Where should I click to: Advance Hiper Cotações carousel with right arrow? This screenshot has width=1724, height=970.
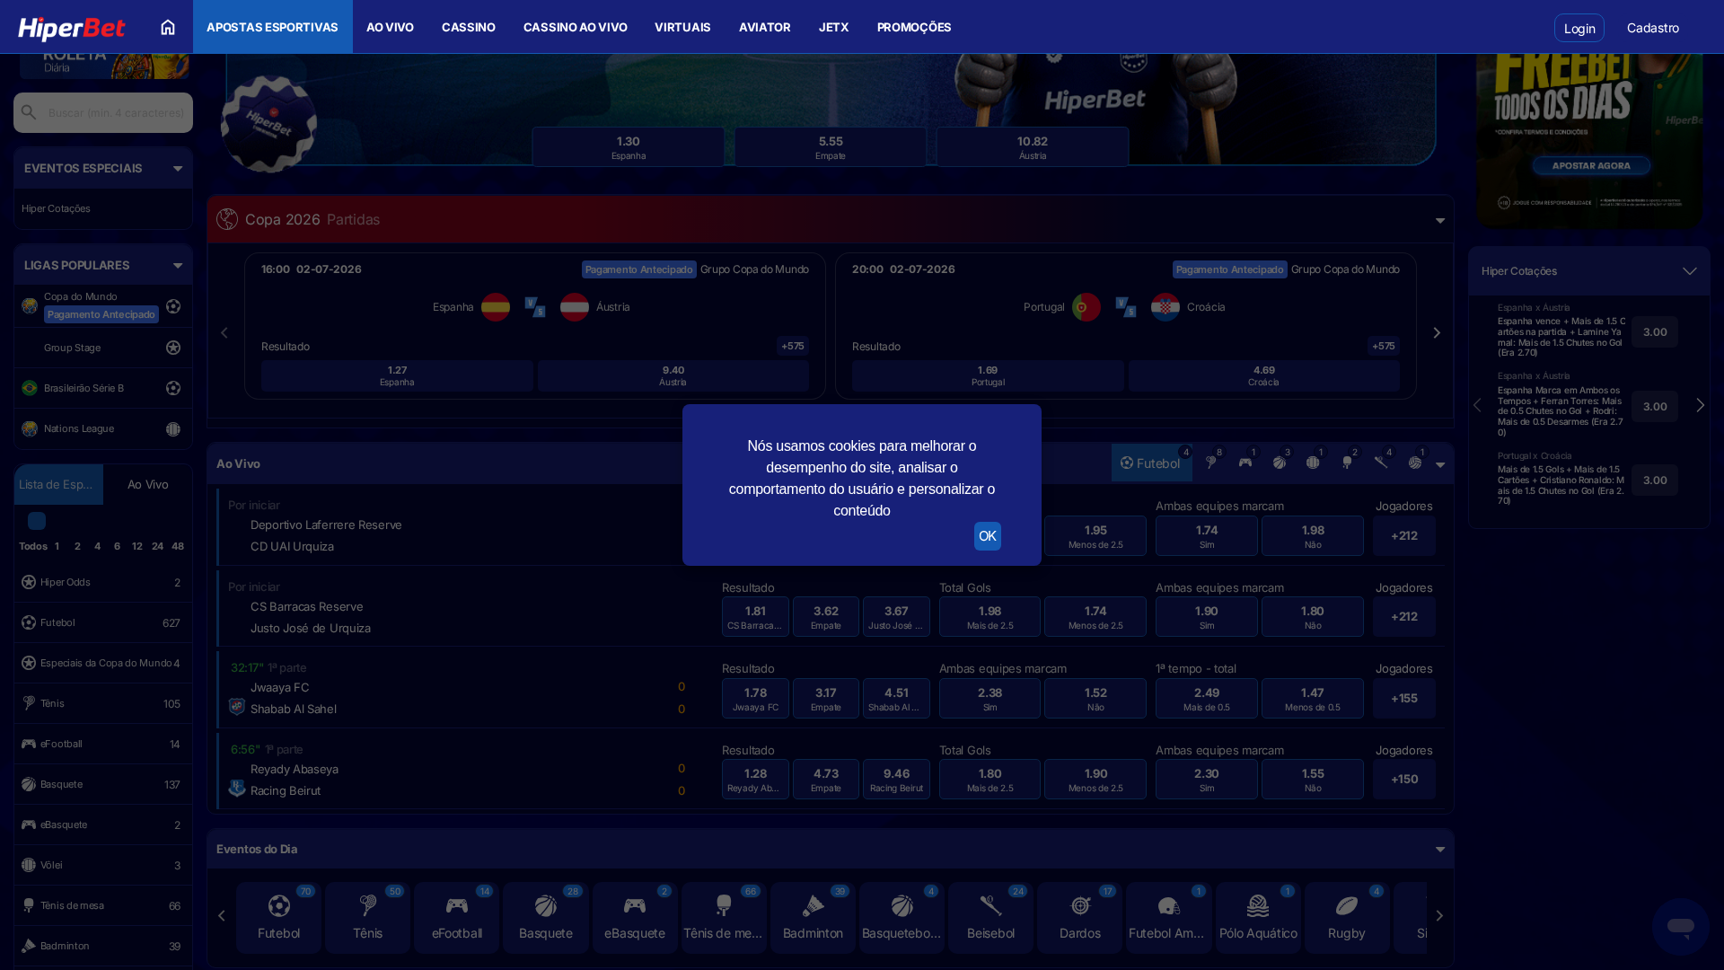click(1700, 406)
